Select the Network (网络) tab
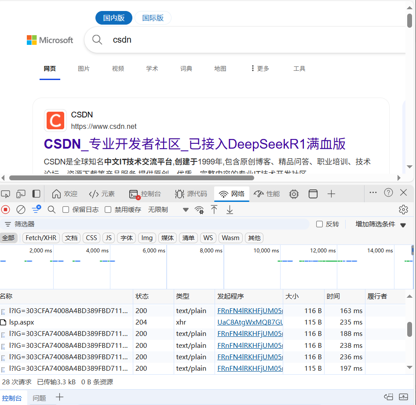 tap(231, 194)
